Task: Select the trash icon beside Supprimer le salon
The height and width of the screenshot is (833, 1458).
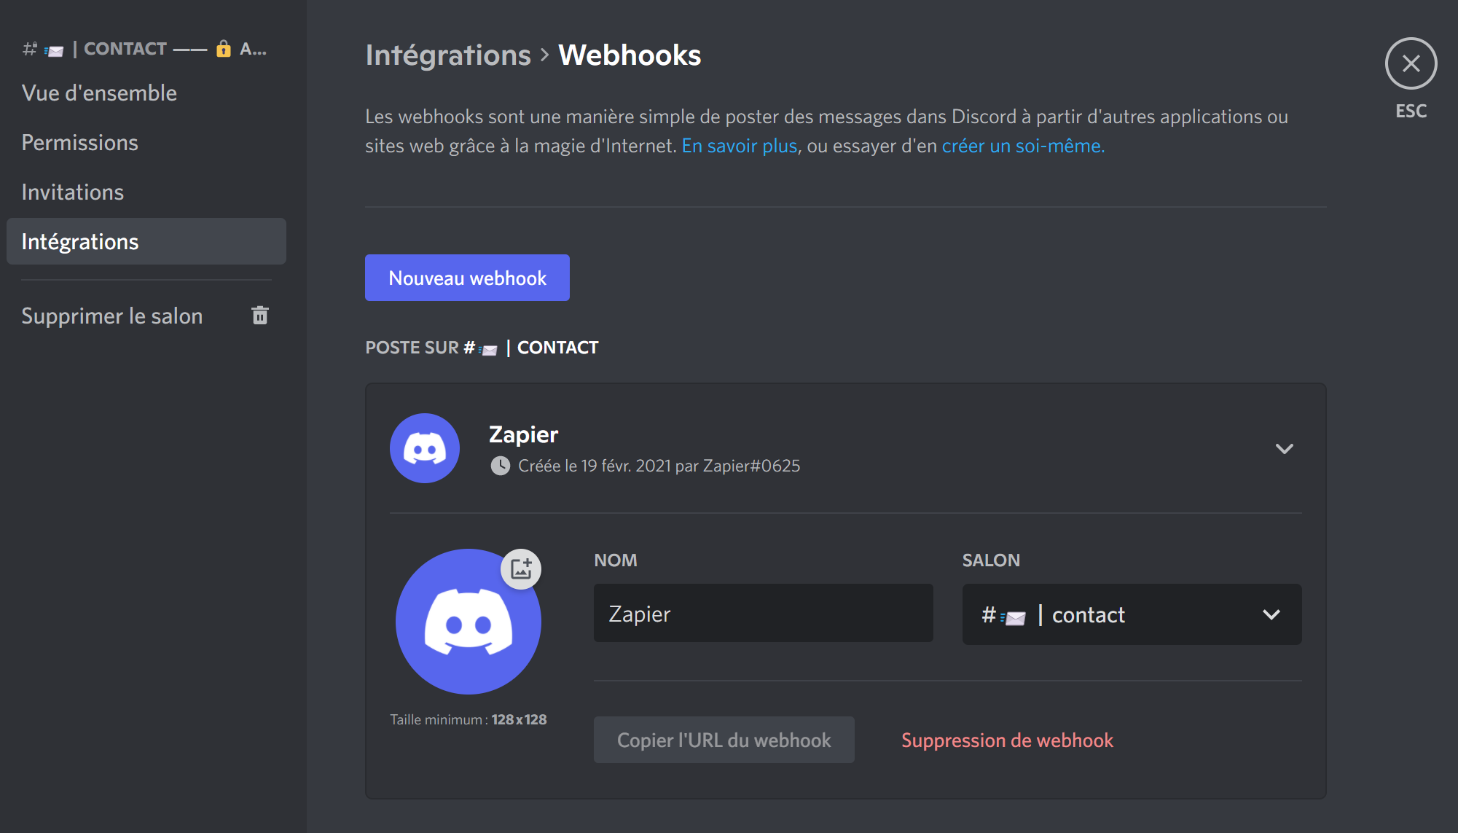Action: tap(260, 315)
